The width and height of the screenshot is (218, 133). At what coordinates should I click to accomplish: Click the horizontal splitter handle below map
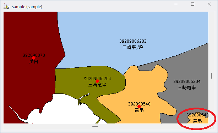pos(95,127)
